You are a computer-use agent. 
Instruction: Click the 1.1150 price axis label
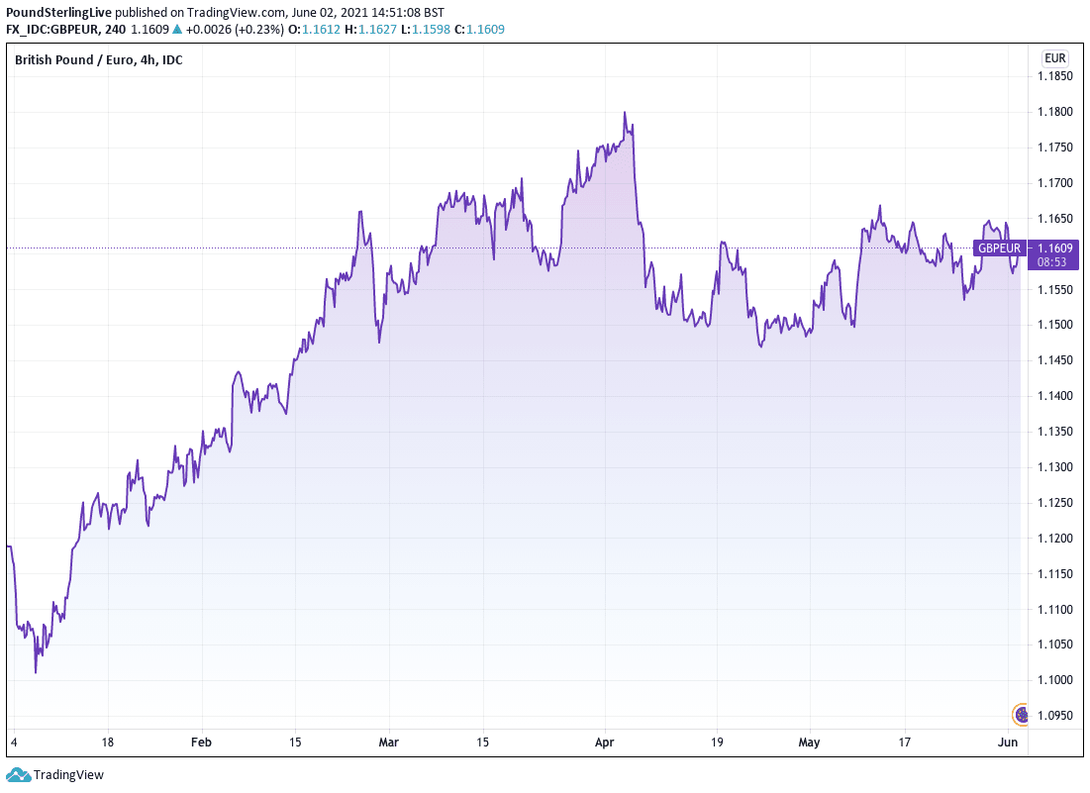click(1054, 573)
